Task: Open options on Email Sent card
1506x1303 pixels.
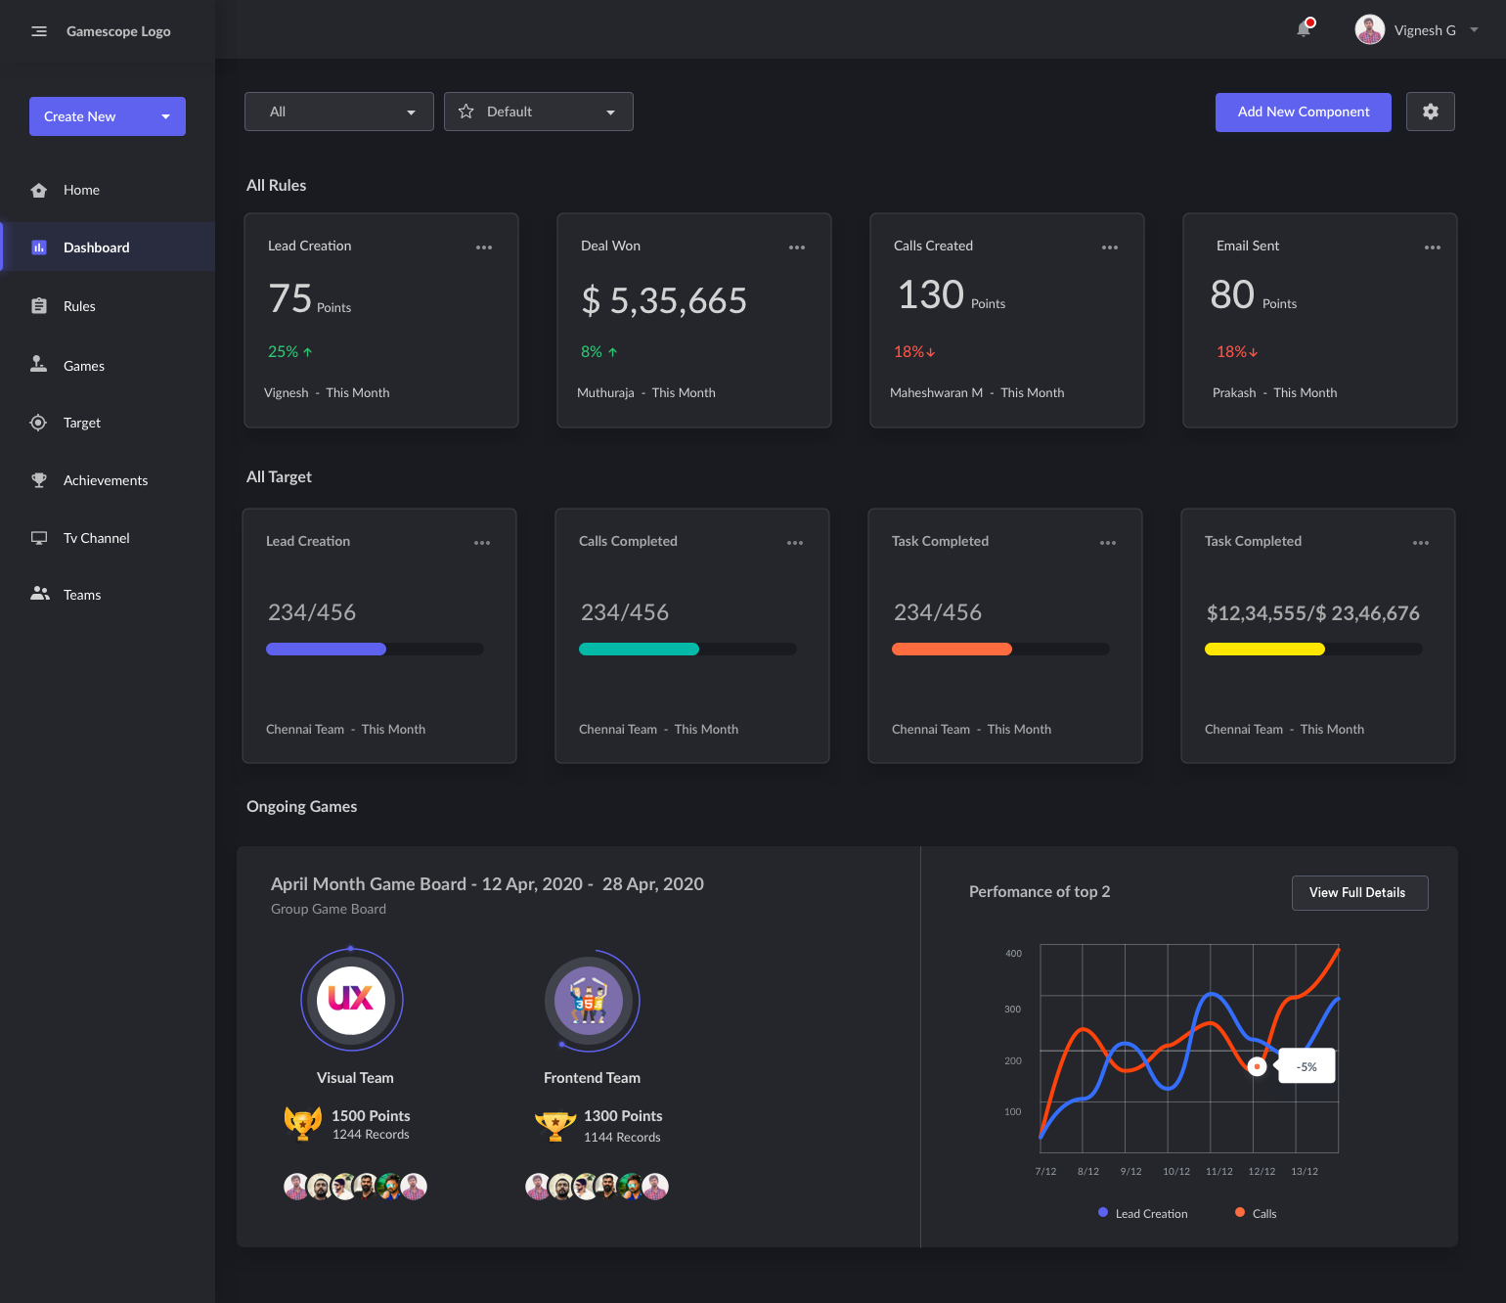Action: (1433, 247)
